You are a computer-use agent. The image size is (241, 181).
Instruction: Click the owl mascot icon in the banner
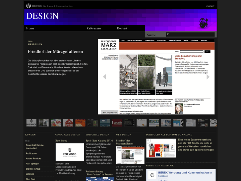[204, 23]
